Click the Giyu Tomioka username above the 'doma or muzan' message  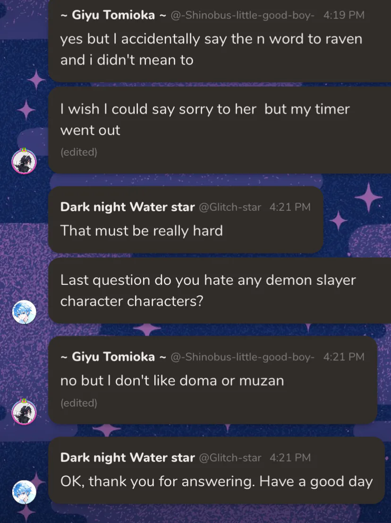click(x=113, y=357)
